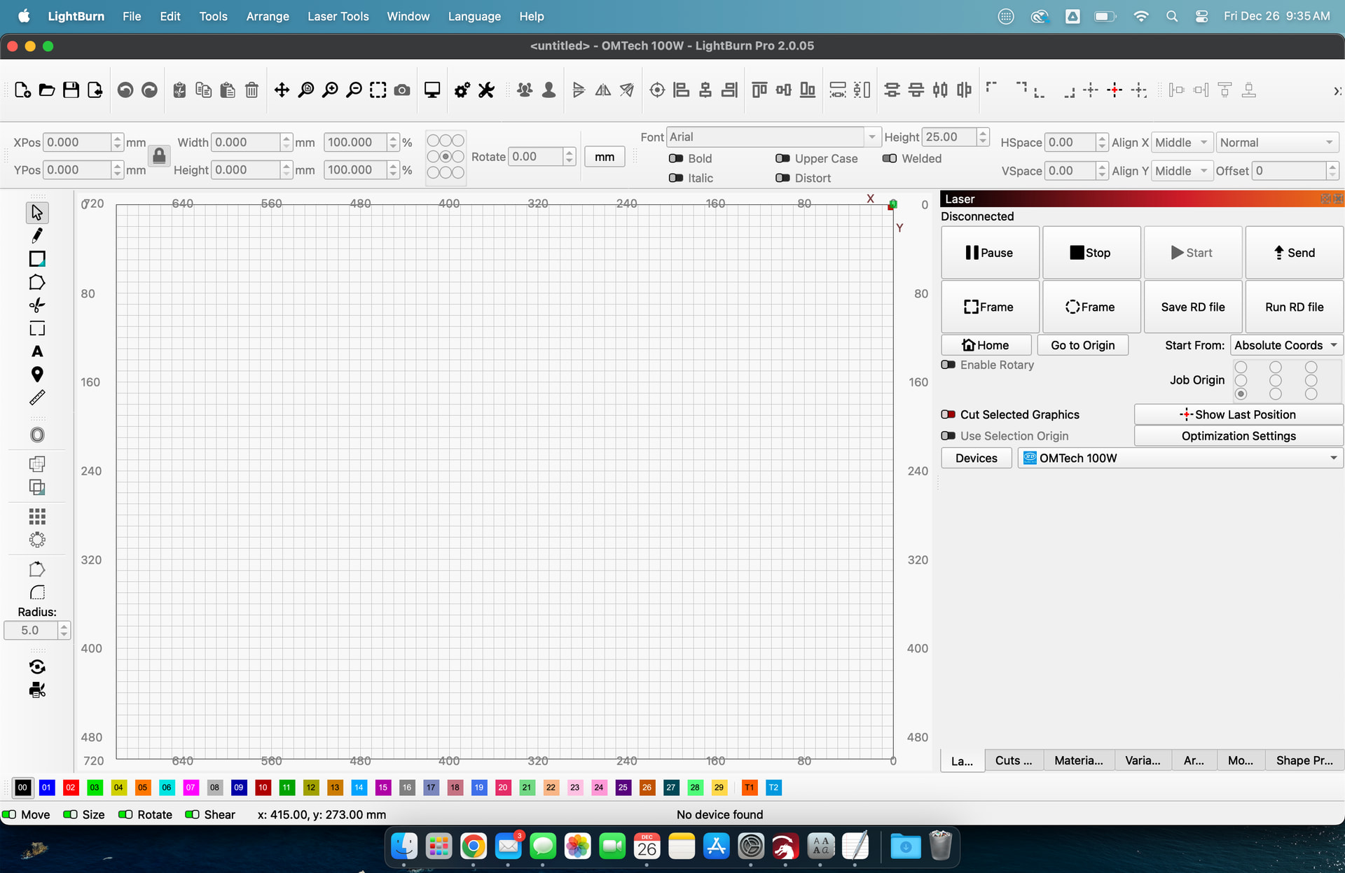Select the Edit Text tool

coord(37,351)
